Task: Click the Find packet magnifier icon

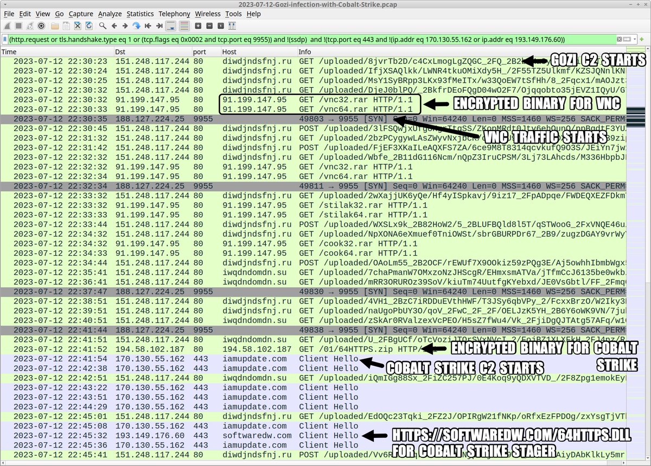Action: tap(103, 25)
